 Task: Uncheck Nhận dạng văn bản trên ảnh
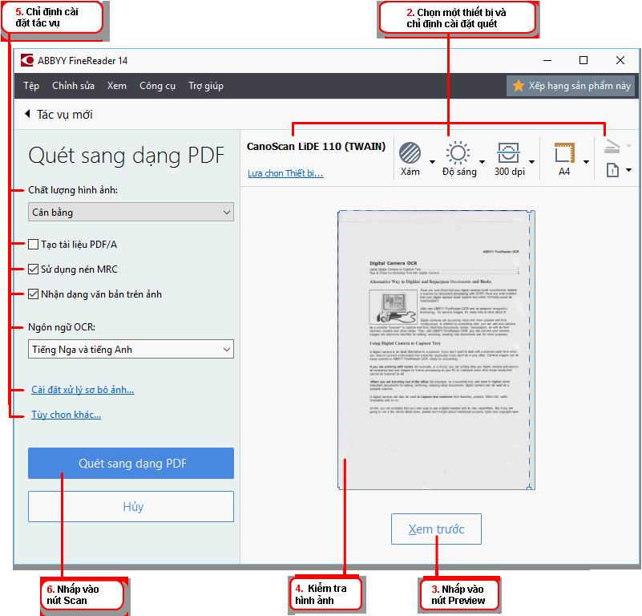point(33,294)
